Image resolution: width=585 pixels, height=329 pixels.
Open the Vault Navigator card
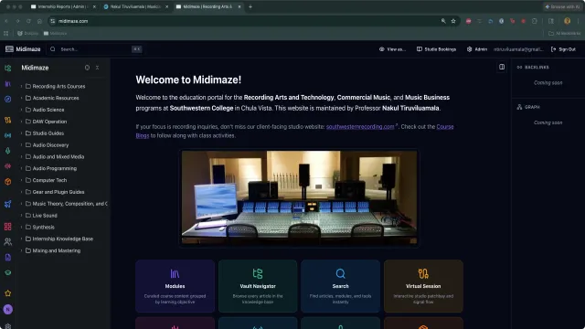[x=258, y=286]
